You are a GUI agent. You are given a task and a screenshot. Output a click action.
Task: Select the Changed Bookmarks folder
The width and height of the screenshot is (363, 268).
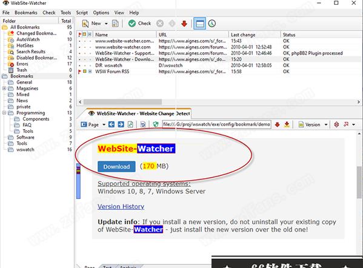click(x=36, y=33)
